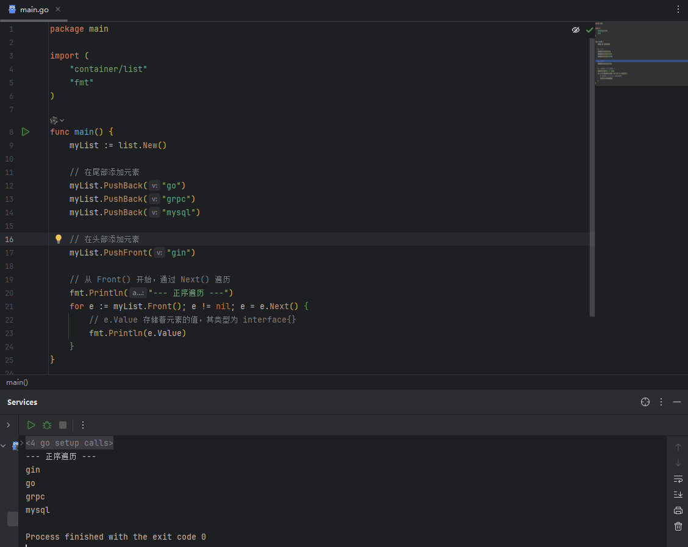Click the editor vertical scrollbar

pyautogui.click(x=592, y=177)
